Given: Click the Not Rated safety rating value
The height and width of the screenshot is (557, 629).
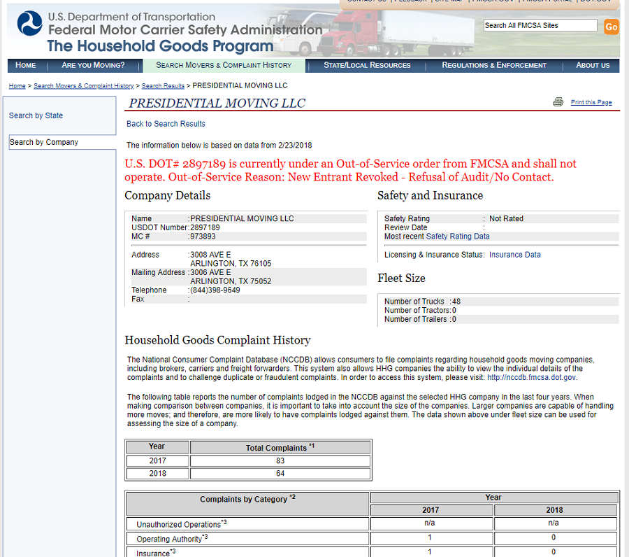Looking at the screenshot, I should point(506,218).
